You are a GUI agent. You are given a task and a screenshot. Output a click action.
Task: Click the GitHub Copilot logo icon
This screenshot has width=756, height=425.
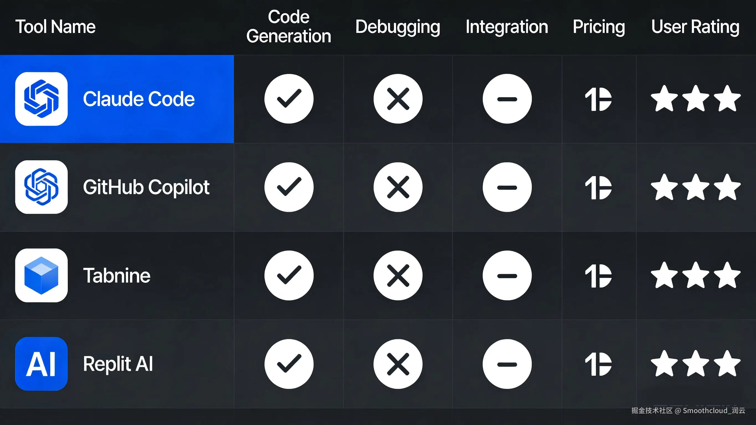(x=41, y=187)
